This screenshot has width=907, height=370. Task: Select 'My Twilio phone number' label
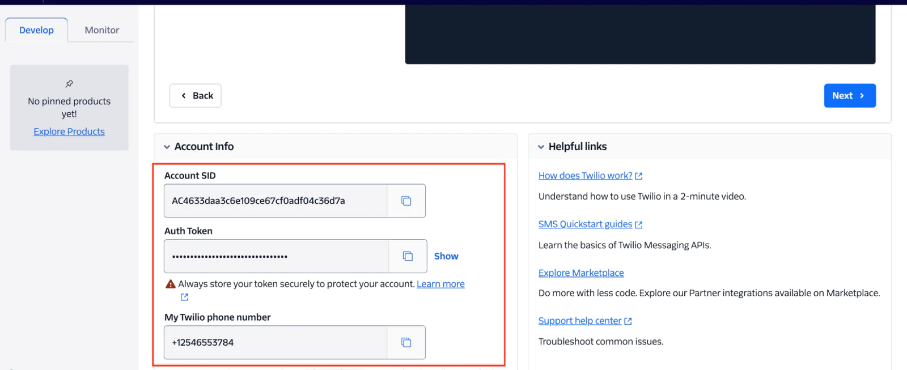[218, 317]
